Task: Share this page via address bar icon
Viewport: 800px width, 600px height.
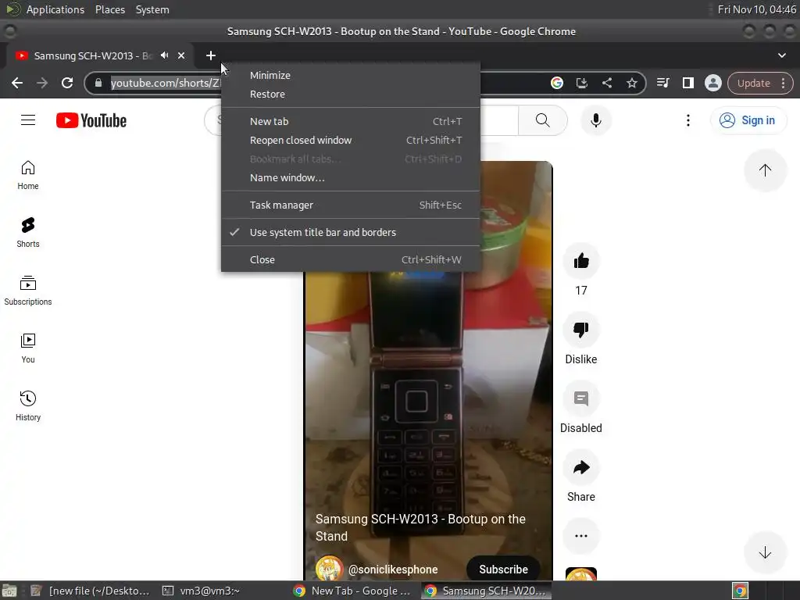Action: coord(606,83)
